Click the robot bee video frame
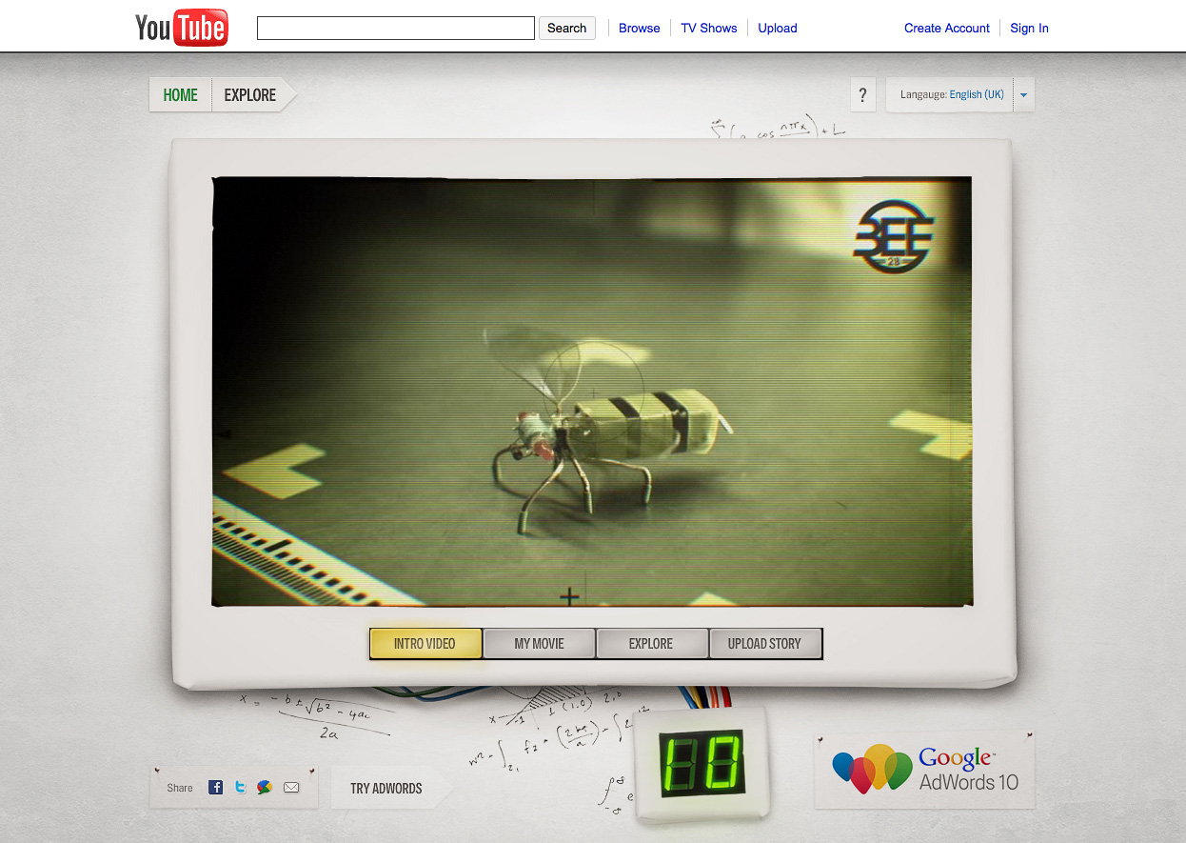The height and width of the screenshot is (843, 1186). 591,391
